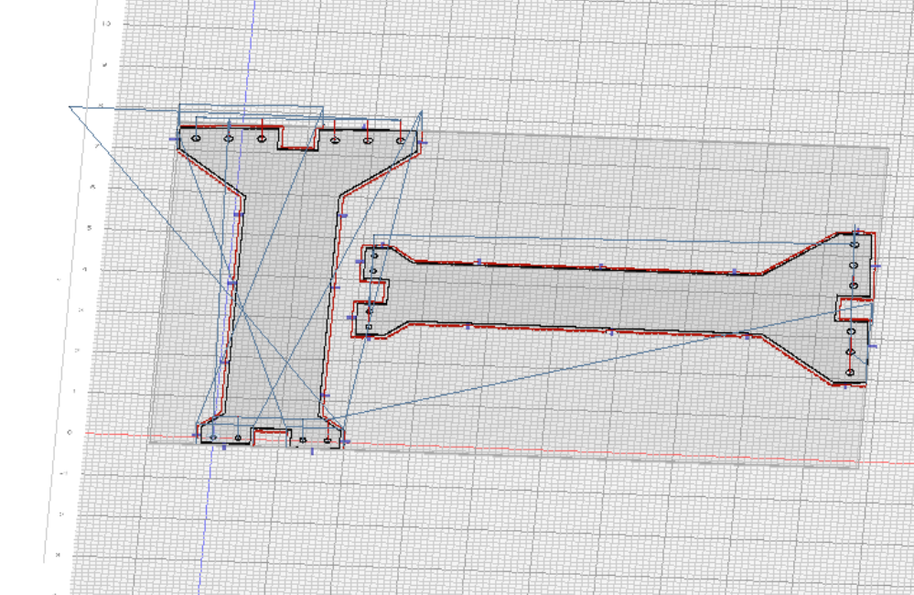Click the purple tab marker on vertical part's left edge
This screenshot has width=914, height=595.
point(238,213)
